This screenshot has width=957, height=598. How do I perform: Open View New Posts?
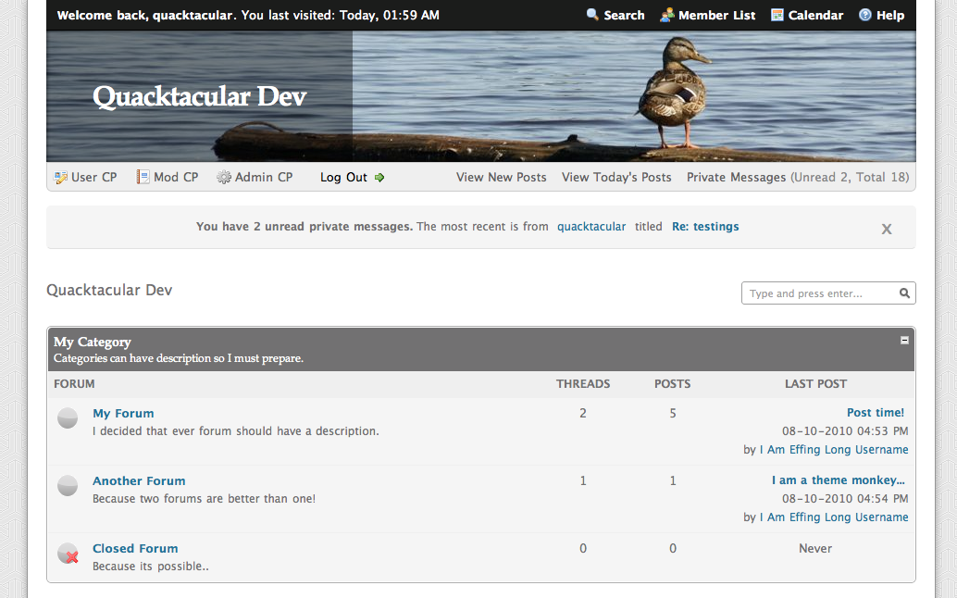[501, 177]
